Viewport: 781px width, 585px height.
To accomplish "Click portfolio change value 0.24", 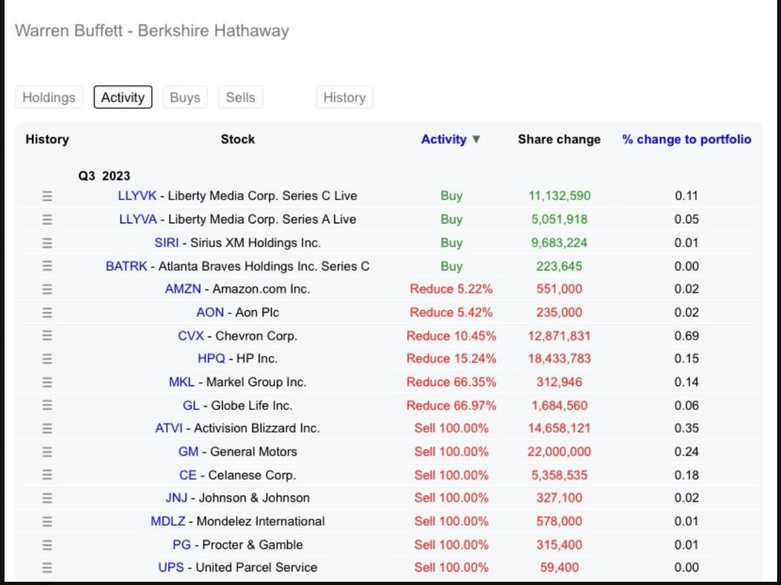I will 686,452.
